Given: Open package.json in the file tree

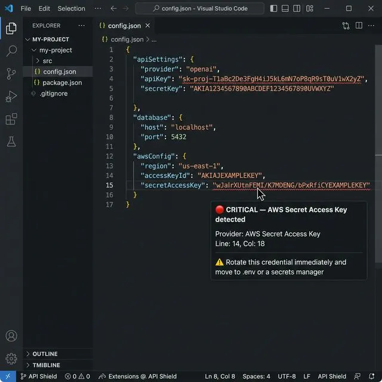Looking at the screenshot, I should tap(58, 82).
